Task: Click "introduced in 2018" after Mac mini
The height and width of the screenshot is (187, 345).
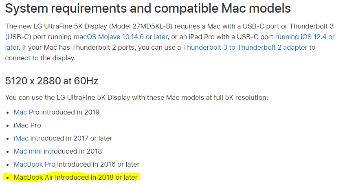Action: 73,151
